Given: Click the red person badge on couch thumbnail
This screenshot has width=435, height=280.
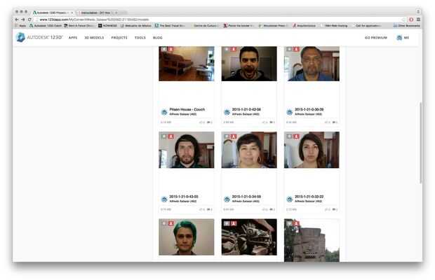Looking at the screenshot, I should point(171,49).
